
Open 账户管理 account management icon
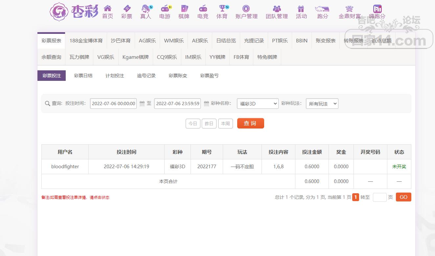[x=246, y=9]
